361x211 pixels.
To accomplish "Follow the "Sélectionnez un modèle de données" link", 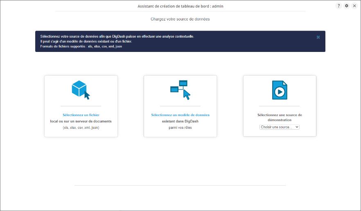I will tap(180, 115).
